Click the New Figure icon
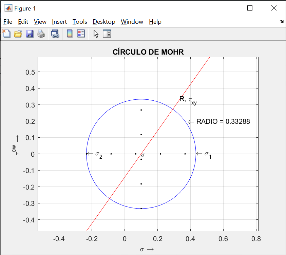This screenshot has height=255, width=286. (6, 34)
